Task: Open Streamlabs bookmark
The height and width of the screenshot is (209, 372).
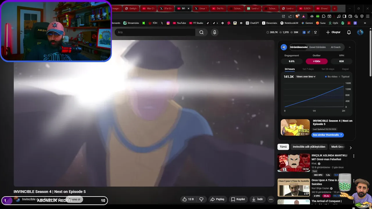Action: coord(131,23)
